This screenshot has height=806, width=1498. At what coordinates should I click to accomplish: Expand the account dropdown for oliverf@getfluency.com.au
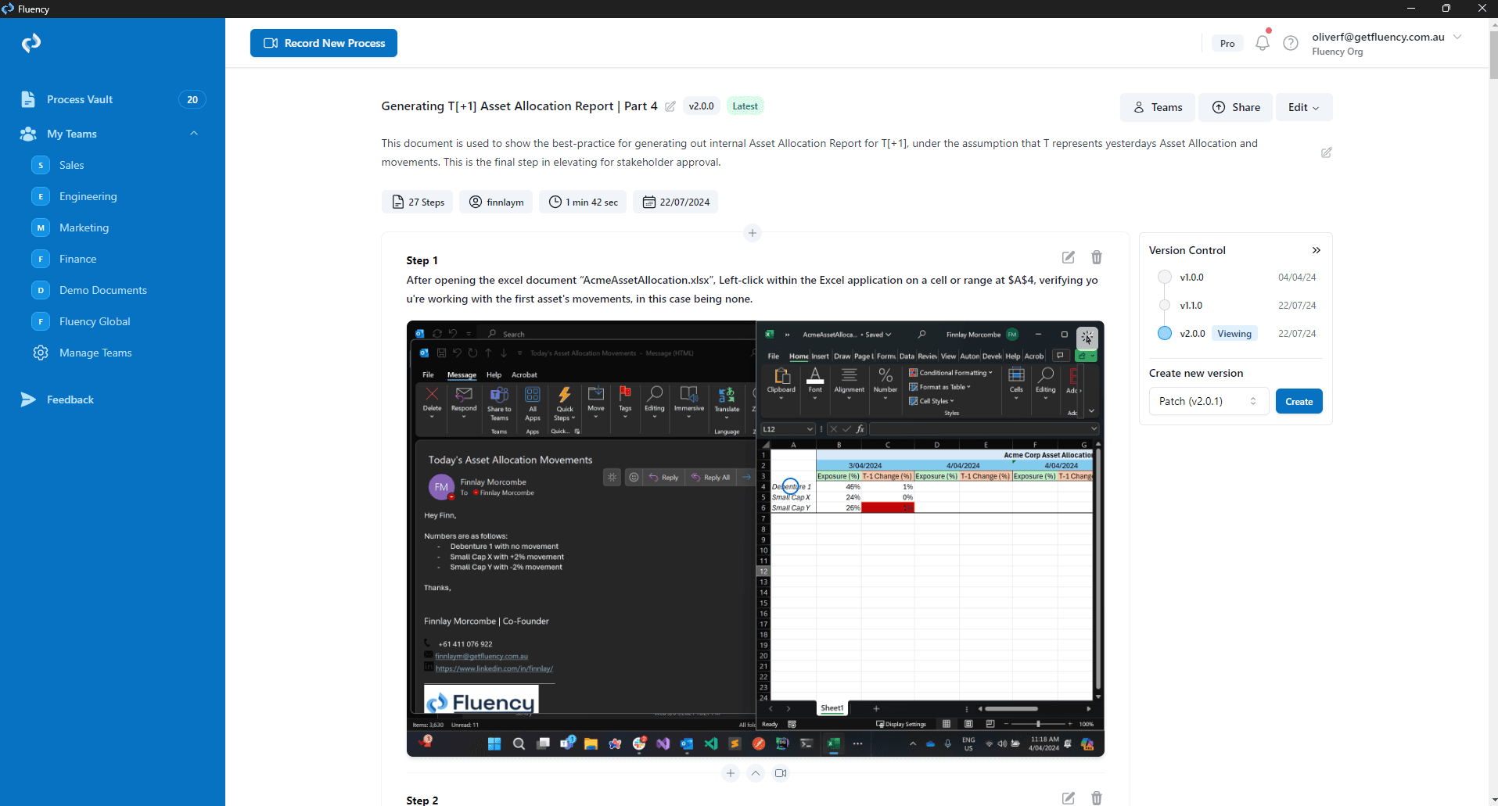click(x=1457, y=37)
